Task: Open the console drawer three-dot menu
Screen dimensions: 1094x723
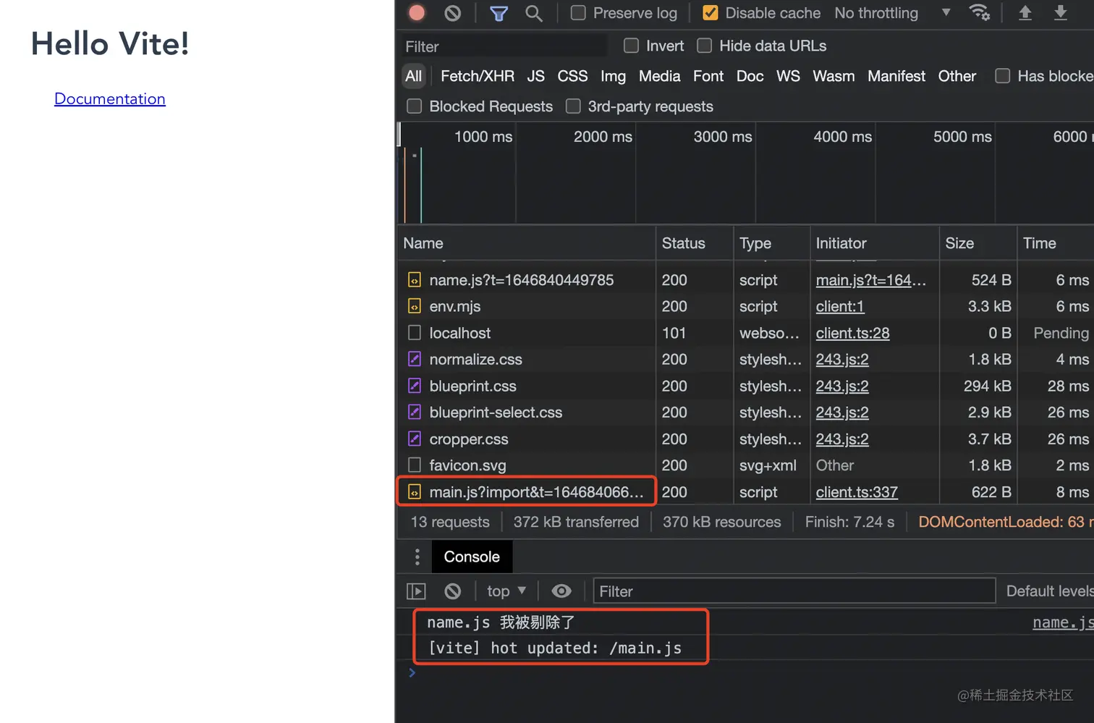Action: click(417, 557)
